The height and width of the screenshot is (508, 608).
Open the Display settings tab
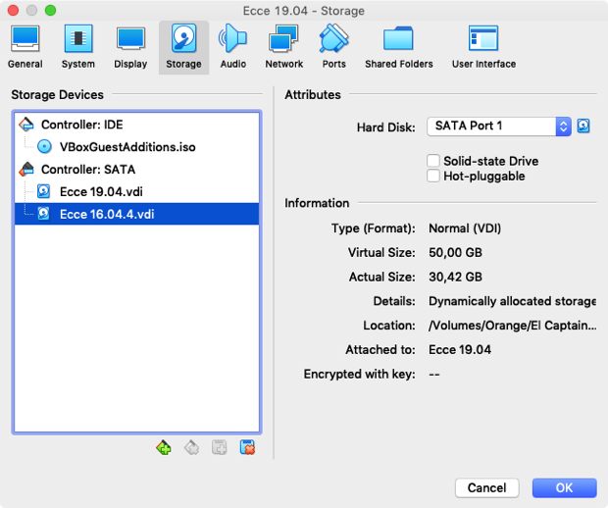click(x=130, y=47)
